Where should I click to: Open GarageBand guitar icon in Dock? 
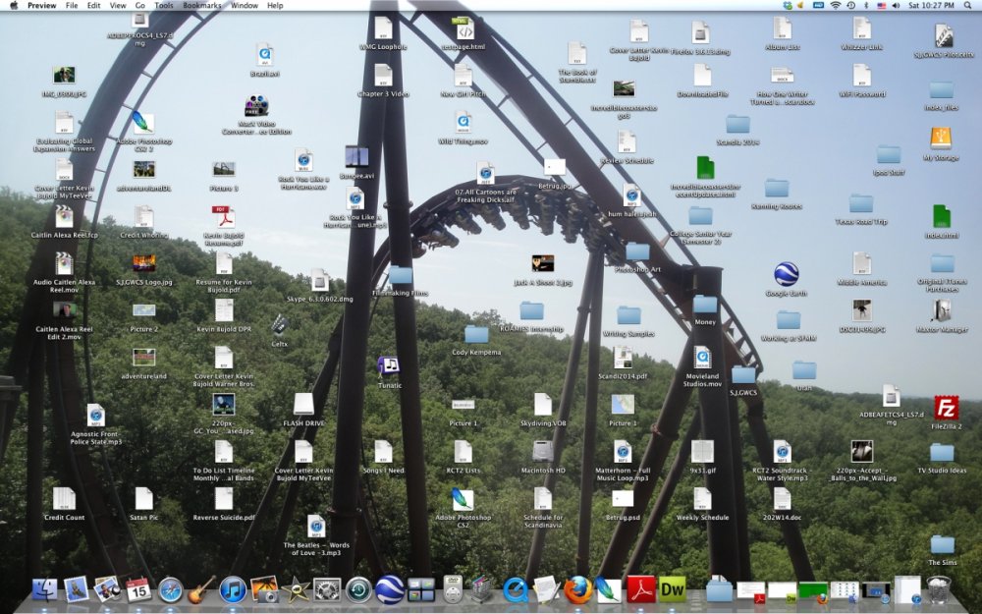tap(201, 589)
